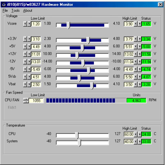Screen dimensions: 165x165
Task: Decrease +5V low limit with left arrow
Action: (25, 47)
